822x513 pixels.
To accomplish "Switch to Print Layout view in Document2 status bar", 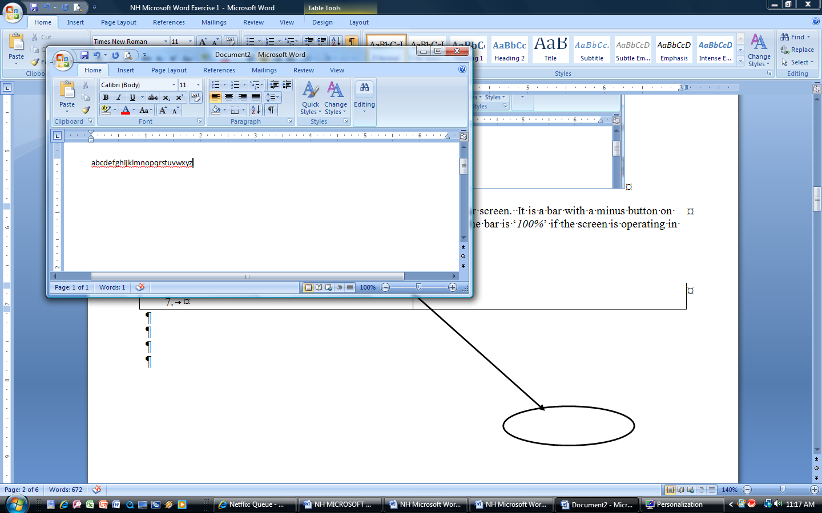I will (308, 287).
